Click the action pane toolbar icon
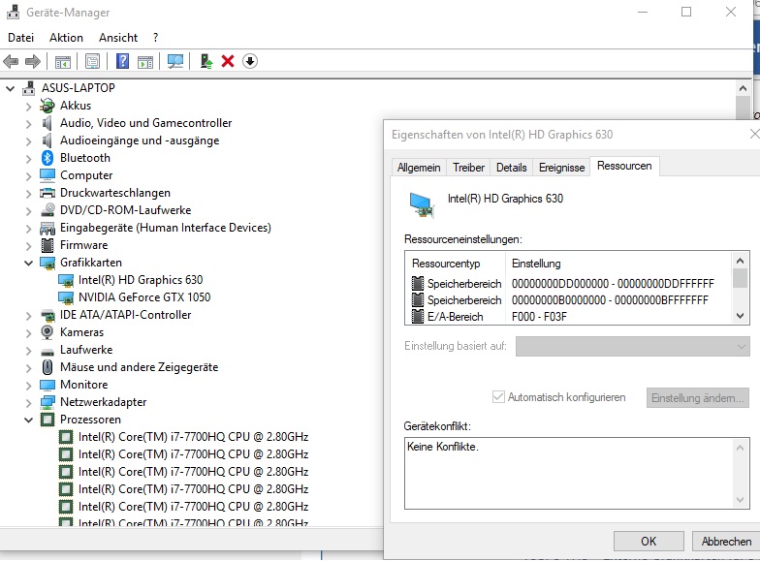 145,62
